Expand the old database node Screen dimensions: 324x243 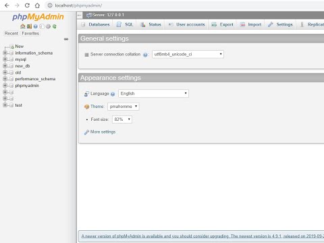pyautogui.click(x=5, y=72)
